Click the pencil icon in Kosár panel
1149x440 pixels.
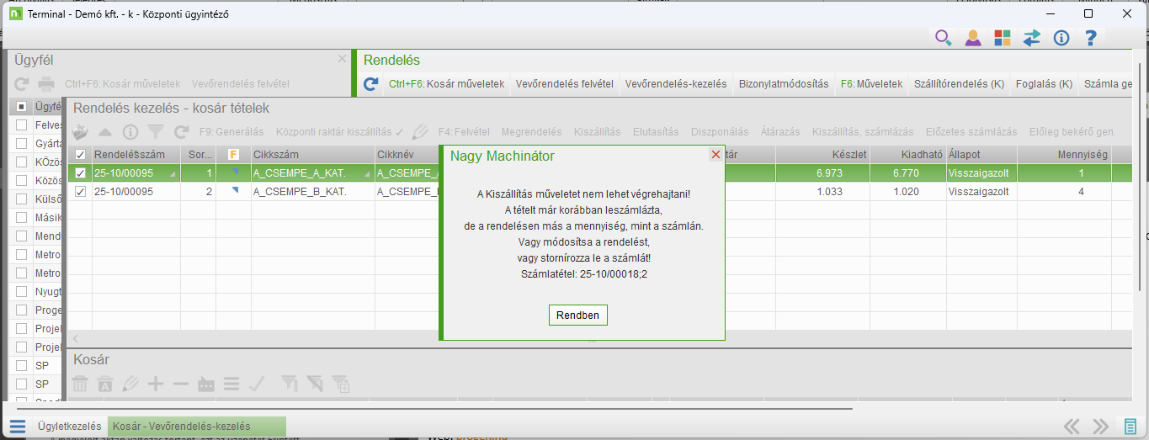(x=130, y=384)
